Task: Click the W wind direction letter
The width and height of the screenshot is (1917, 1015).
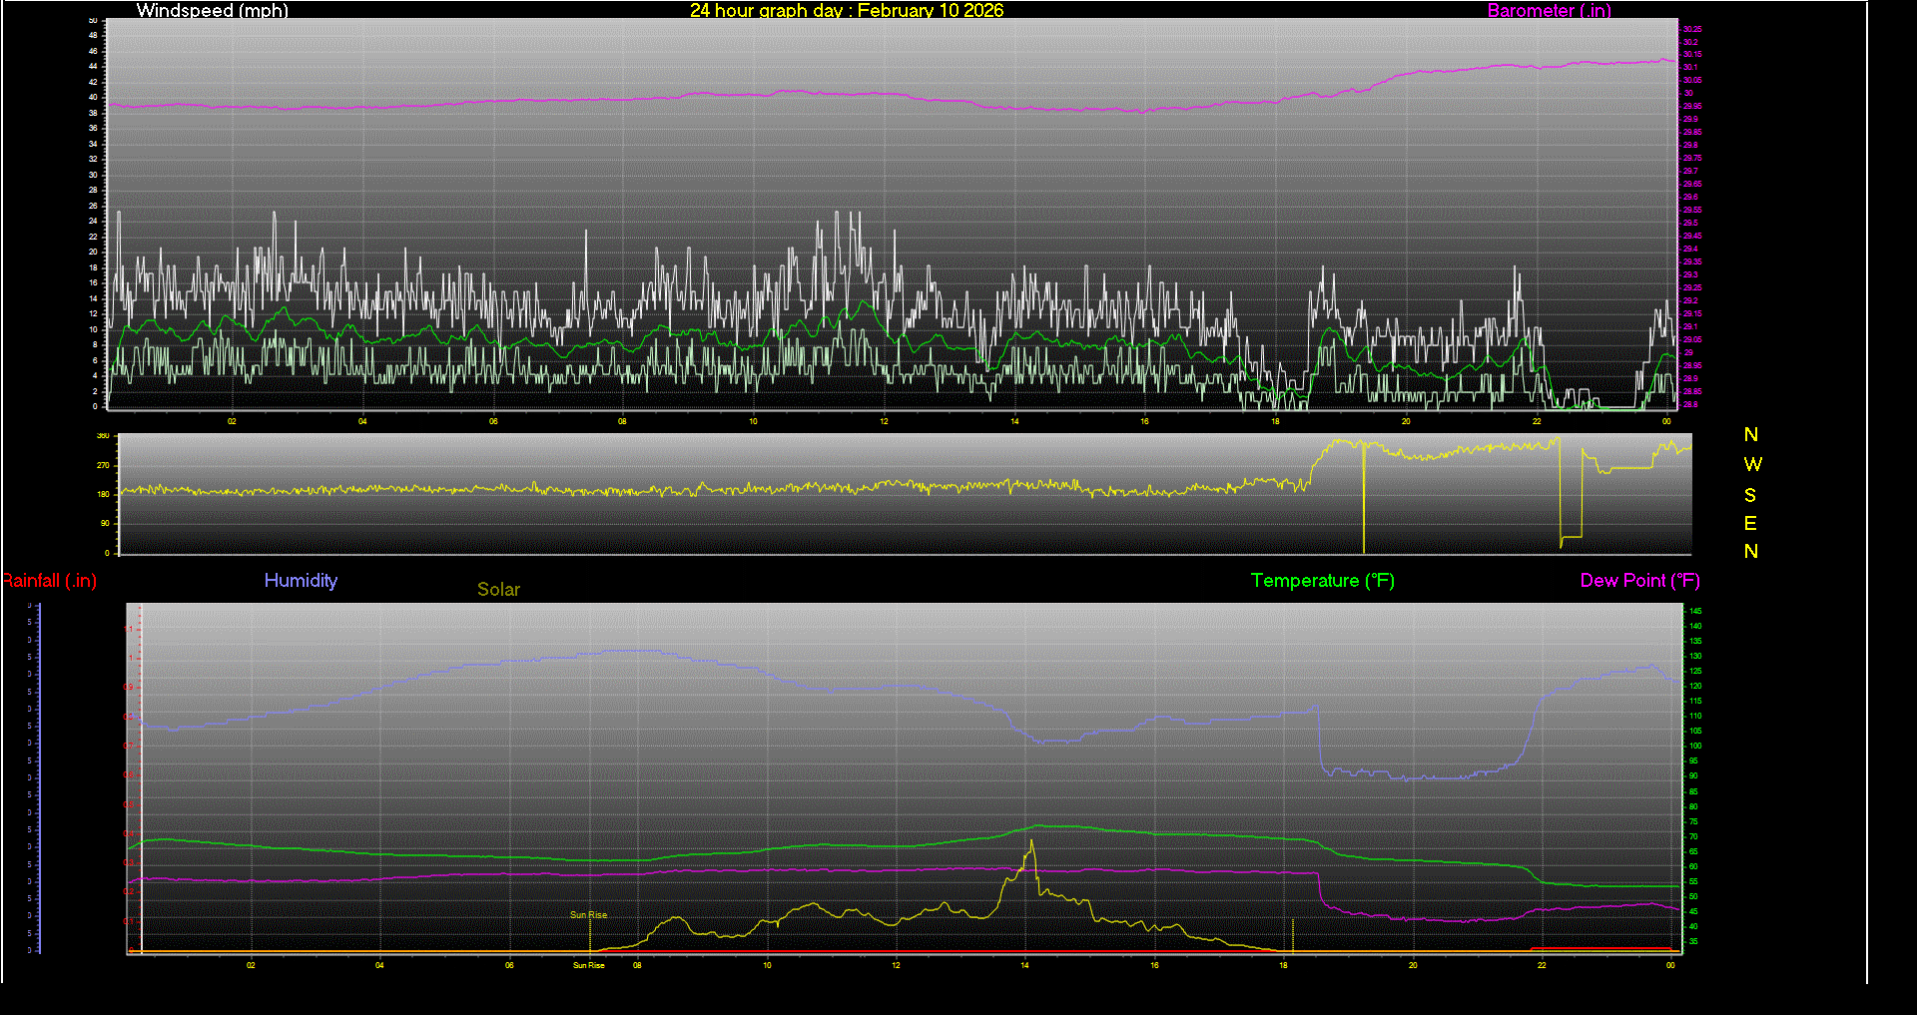Action: [1755, 463]
